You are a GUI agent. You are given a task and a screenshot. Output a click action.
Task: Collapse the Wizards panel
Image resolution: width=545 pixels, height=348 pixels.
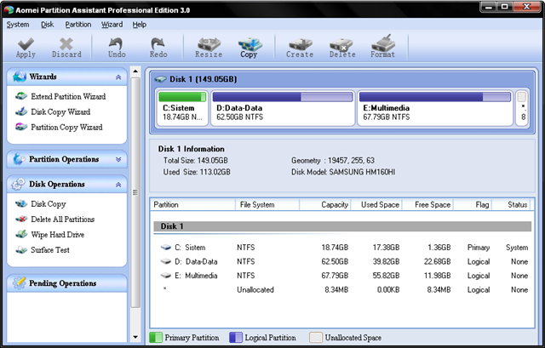point(118,77)
